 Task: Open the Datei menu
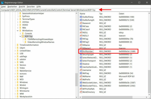point(3,7)
